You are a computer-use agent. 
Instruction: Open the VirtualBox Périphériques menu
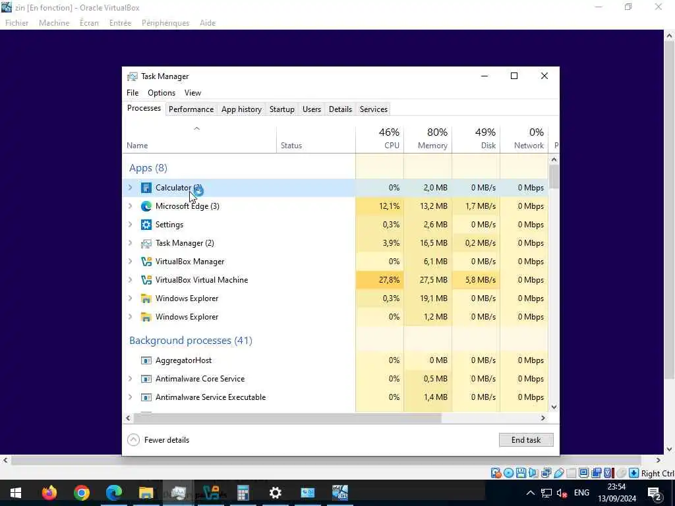(x=165, y=23)
